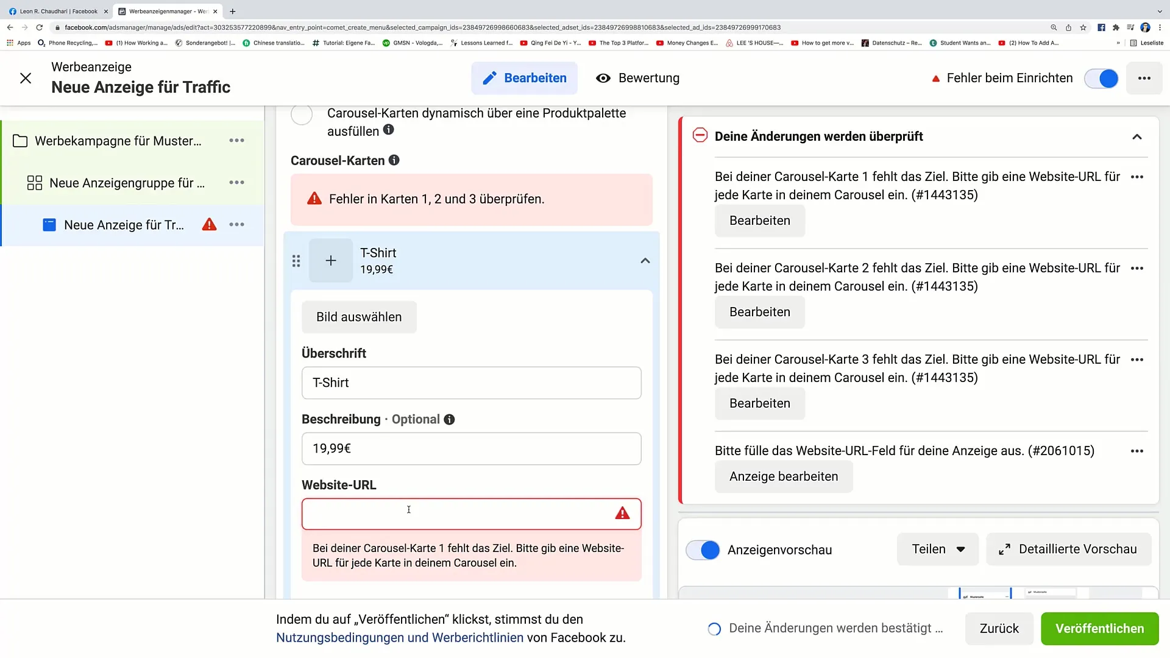Select Neue Anzeigengruppe für... ad set
Image resolution: width=1170 pixels, height=658 pixels.
tap(127, 183)
